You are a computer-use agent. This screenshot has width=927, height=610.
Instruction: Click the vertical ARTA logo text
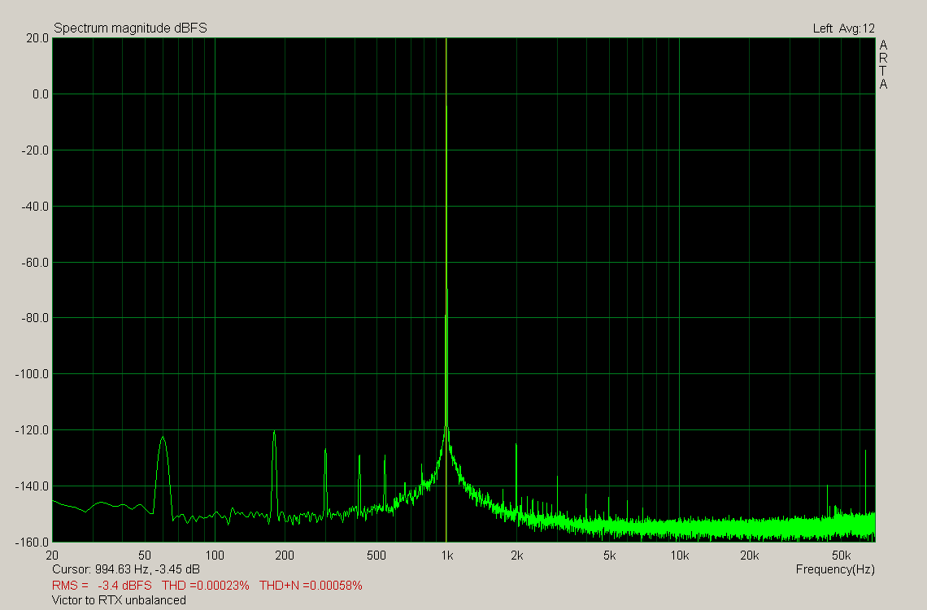coord(883,64)
